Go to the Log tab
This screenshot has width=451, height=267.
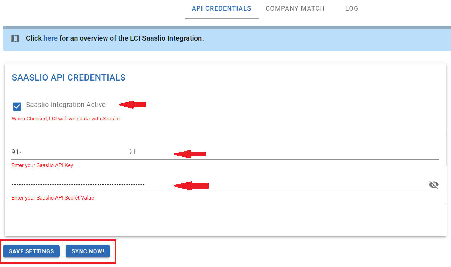click(x=352, y=8)
